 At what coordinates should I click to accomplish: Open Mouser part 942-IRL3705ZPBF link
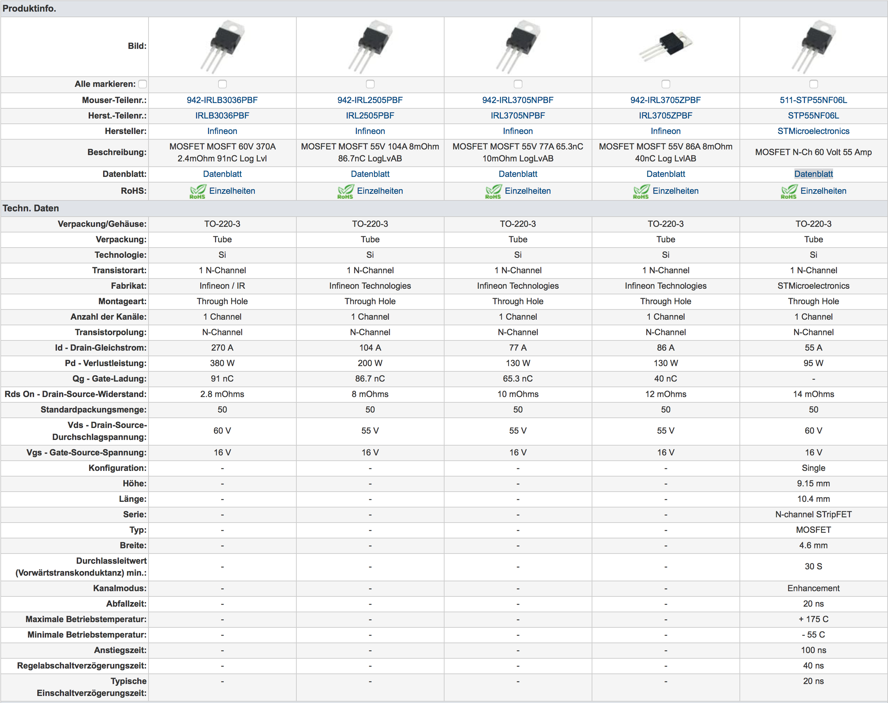click(666, 100)
